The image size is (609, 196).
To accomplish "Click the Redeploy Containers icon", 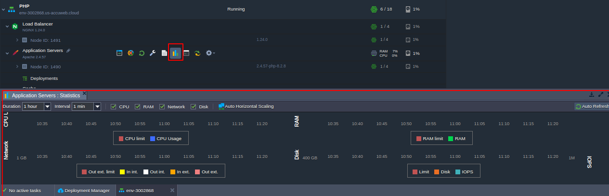I will coord(197,53).
